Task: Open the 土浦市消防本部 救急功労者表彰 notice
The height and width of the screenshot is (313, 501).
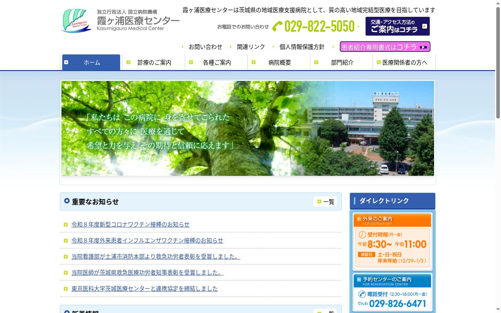Action: pyautogui.click(x=156, y=257)
